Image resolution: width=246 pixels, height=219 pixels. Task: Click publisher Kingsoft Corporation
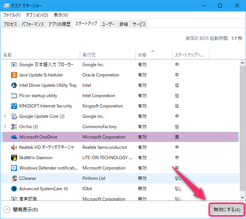coord(103,106)
